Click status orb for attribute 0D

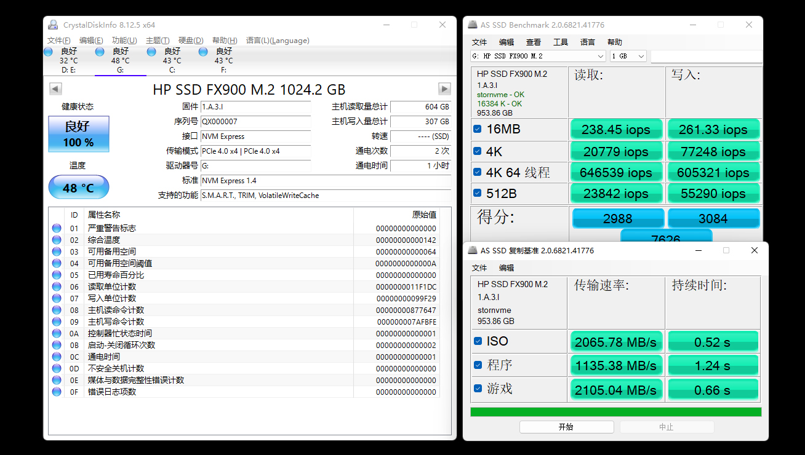pos(57,368)
